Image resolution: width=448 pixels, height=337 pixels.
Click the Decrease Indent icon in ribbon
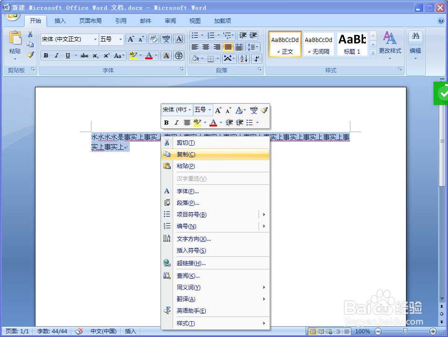243,35
